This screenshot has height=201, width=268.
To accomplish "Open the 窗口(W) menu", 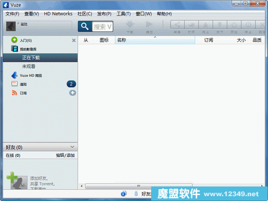I will [144, 14].
